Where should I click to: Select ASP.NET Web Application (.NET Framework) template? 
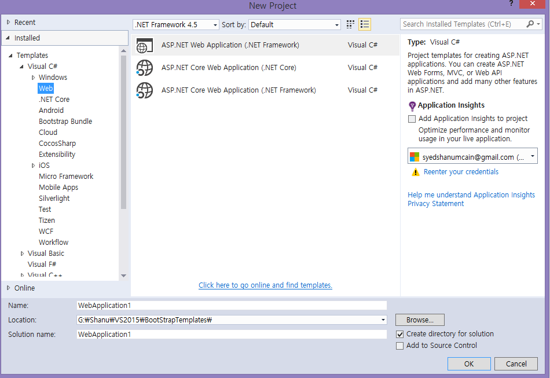[266, 45]
